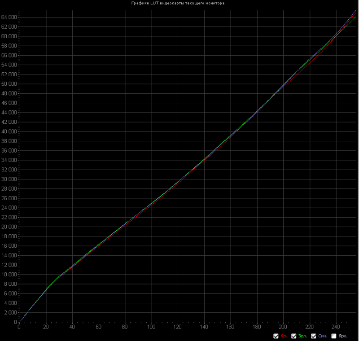359x341 pixels.
Task: Click the 0 label on vertical axis
Action: coord(16,322)
